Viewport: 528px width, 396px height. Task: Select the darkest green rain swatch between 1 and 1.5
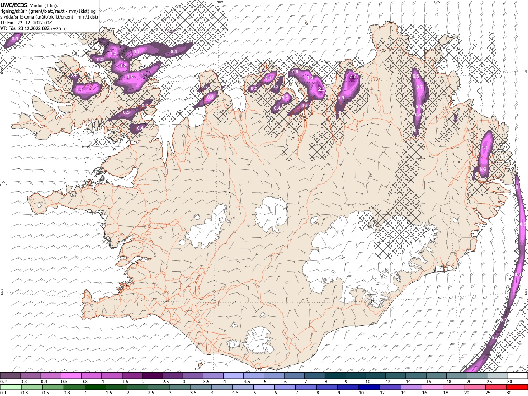pos(95,387)
